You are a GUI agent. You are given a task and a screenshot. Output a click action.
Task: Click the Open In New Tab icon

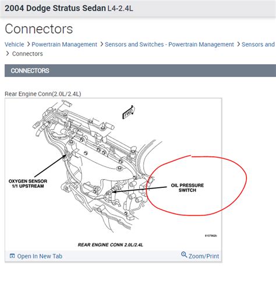click(x=12, y=256)
